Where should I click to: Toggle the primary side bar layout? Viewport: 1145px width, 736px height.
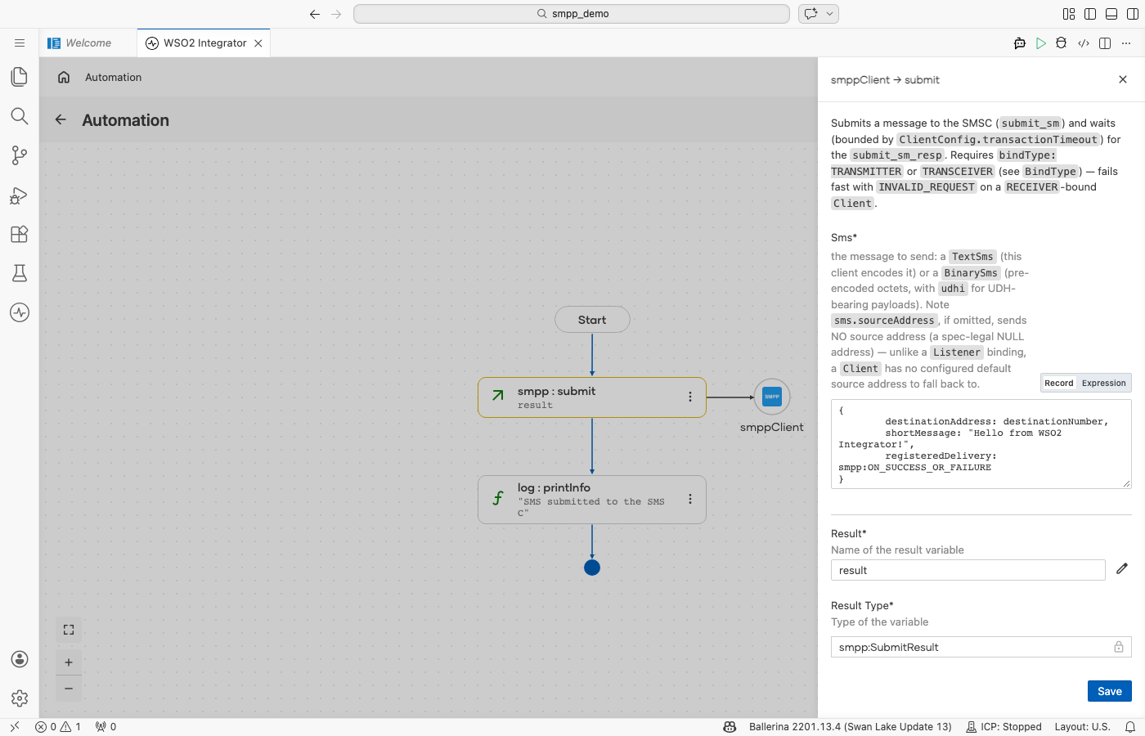pyautogui.click(x=1090, y=14)
